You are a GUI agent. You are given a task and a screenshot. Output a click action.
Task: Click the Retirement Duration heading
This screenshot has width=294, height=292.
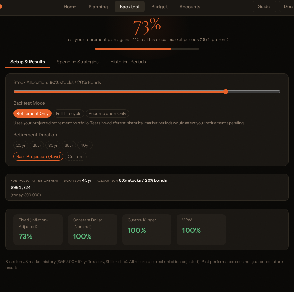click(35, 135)
